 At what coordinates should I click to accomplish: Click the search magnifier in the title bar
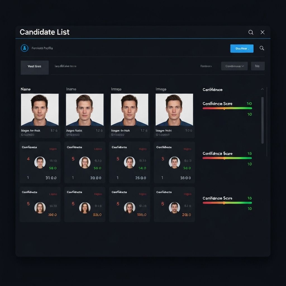pos(251,32)
